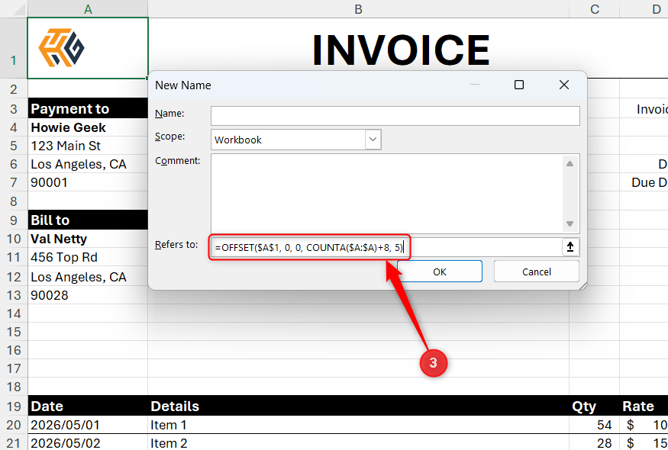The width and height of the screenshot is (668, 450).
Task: Click the 'Item 2' cell
Action: pyautogui.click(x=358, y=443)
